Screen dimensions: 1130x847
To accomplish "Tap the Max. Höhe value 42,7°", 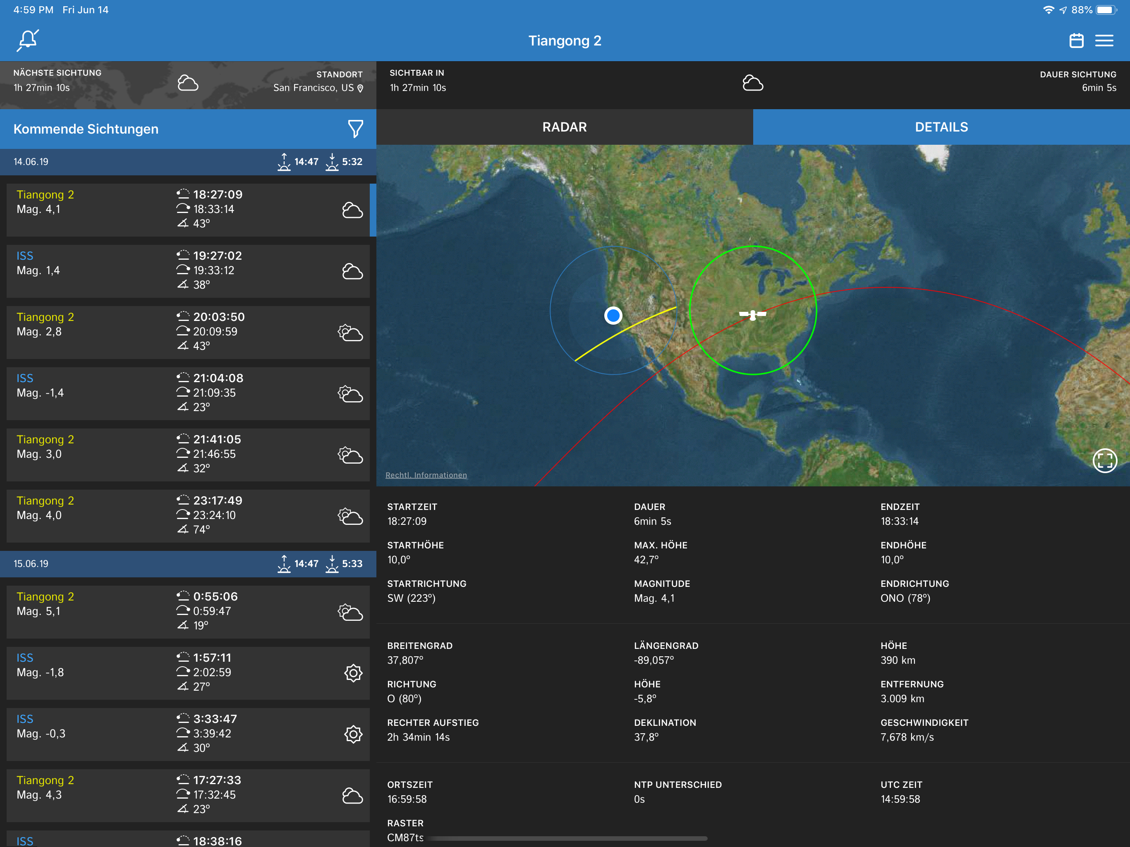I will [646, 560].
